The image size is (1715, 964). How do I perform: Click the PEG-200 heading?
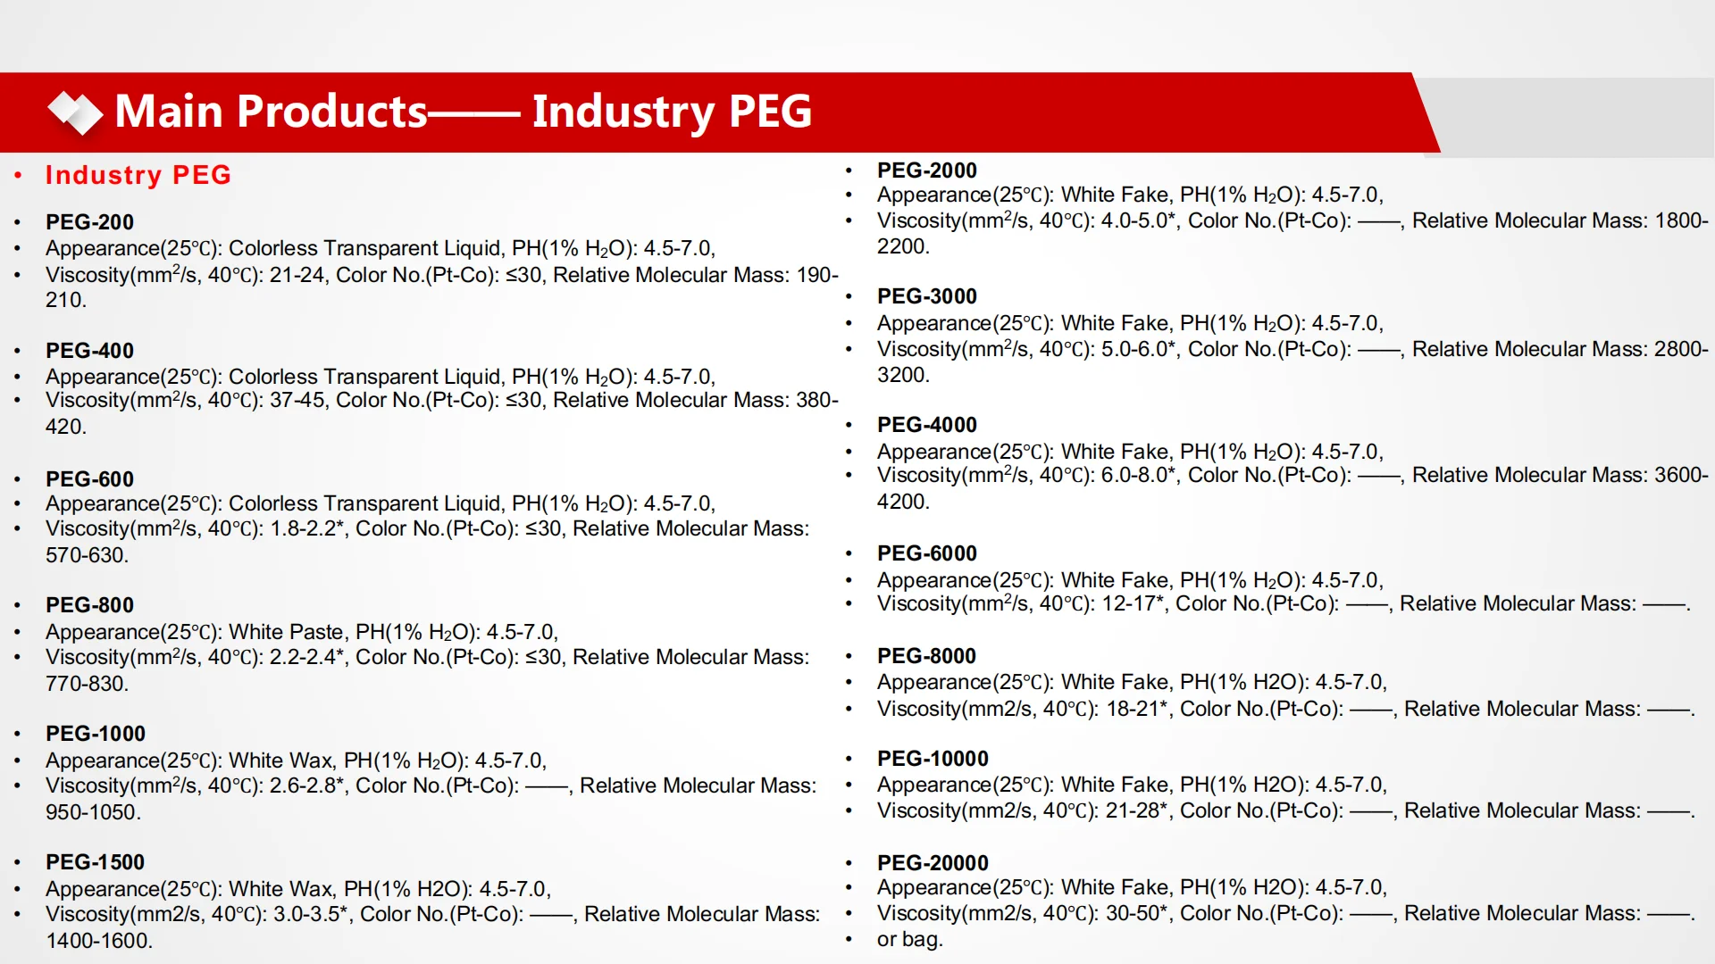(x=89, y=221)
